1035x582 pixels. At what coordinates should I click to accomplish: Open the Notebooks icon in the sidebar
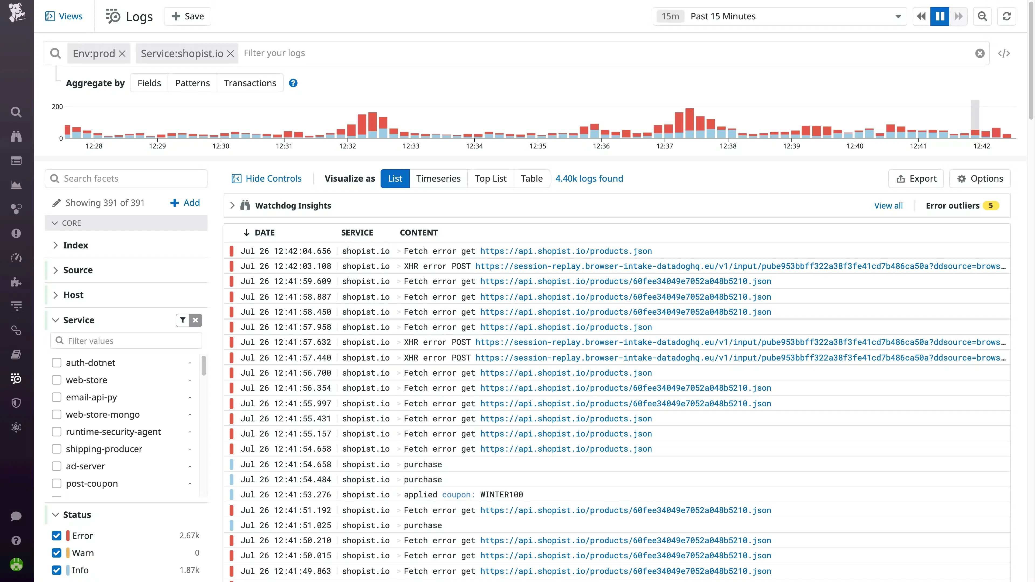pyautogui.click(x=16, y=354)
